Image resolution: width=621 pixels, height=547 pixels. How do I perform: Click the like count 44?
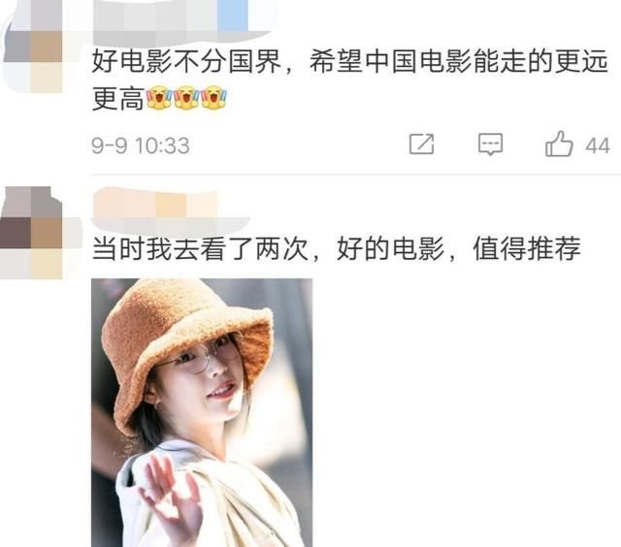[x=598, y=145]
